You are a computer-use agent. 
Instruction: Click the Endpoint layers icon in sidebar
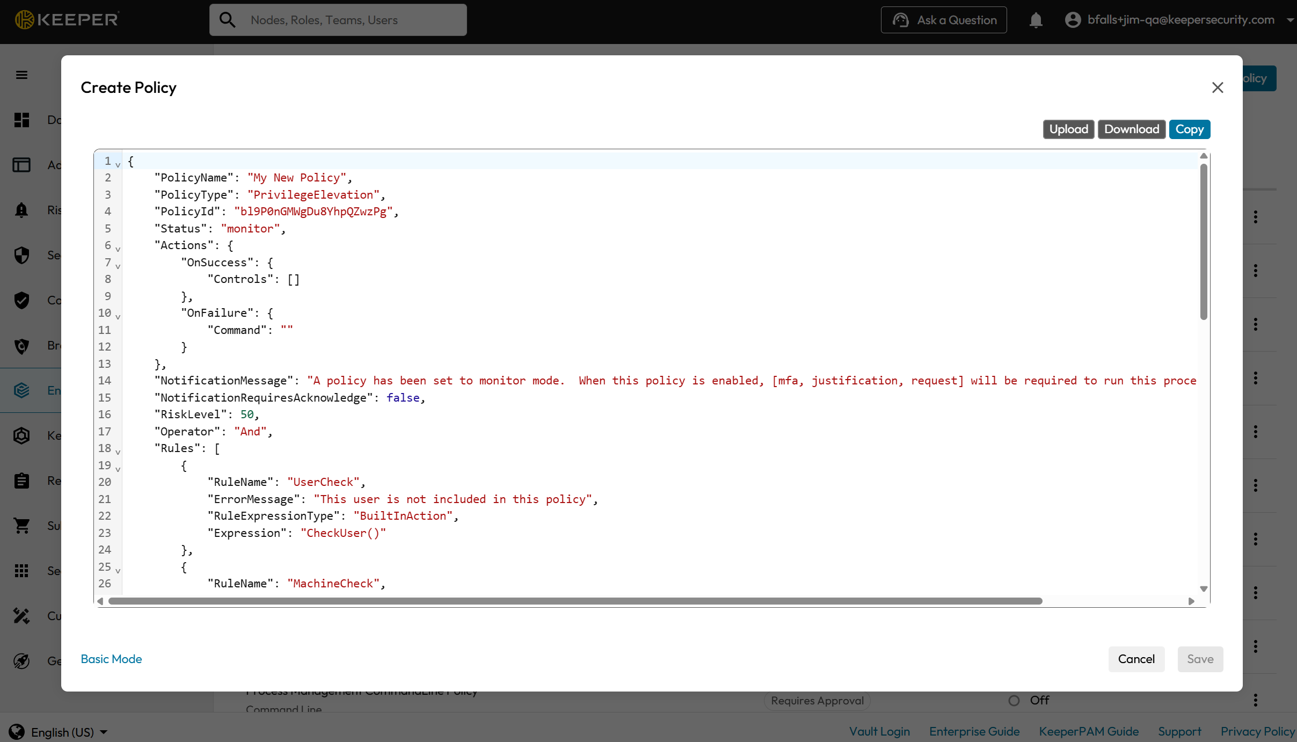point(21,390)
